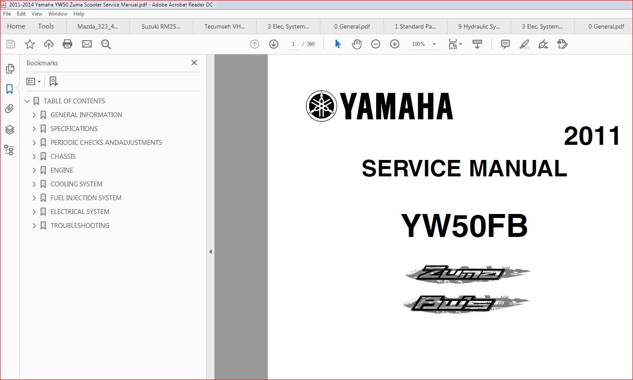
Task: Click the page number input field
Action: 293,44
